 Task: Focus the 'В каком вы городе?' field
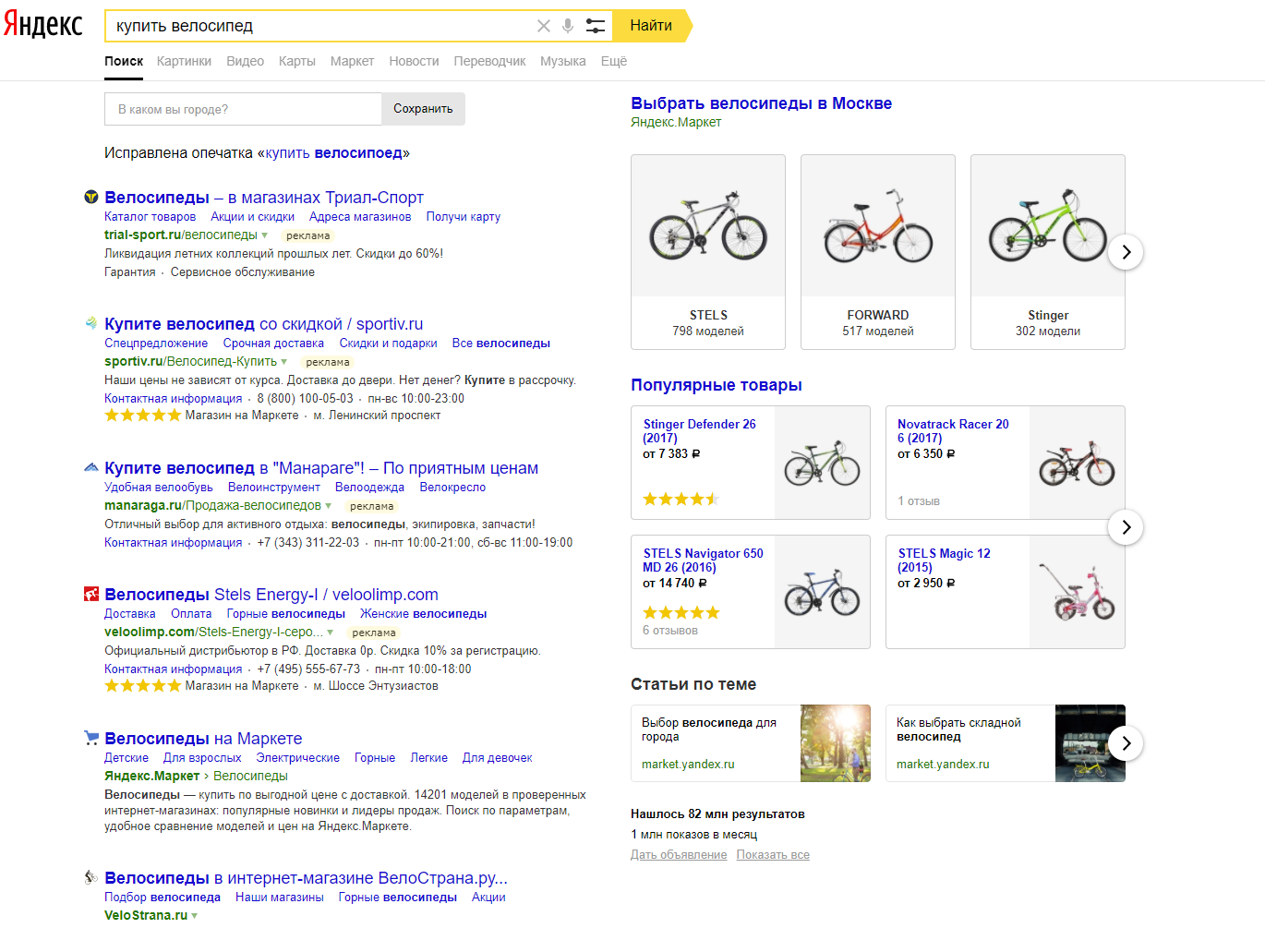click(243, 109)
